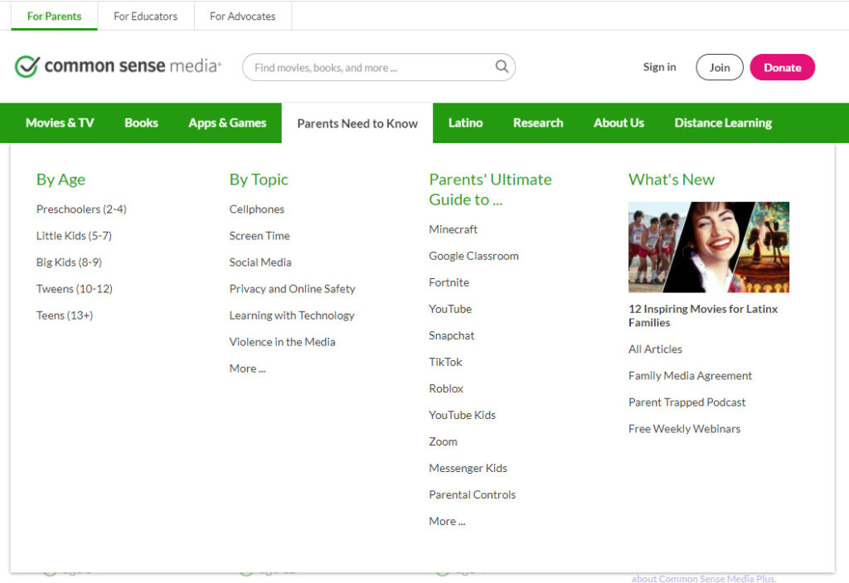
Task: Click the Join button
Action: tap(719, 68)
